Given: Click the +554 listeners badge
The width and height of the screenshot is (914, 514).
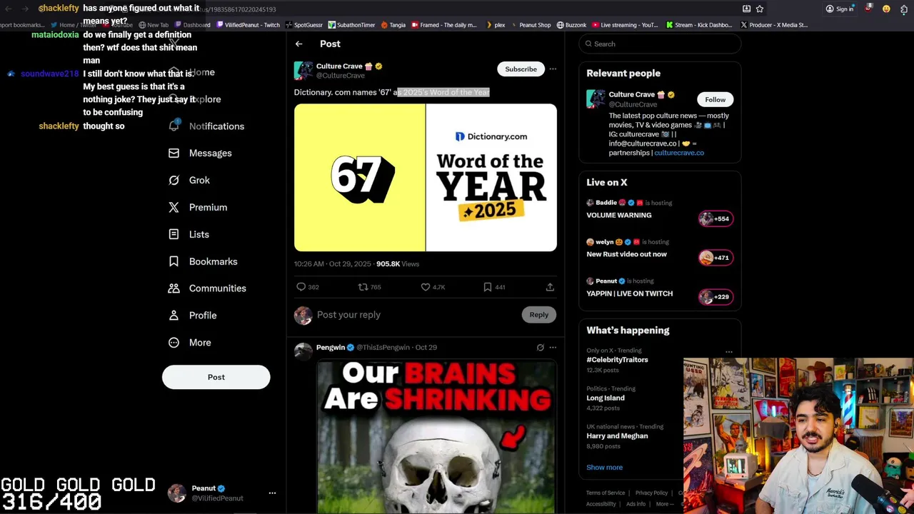Looking at the screenshot, I should pyautogui.click(x=715, y=218).
